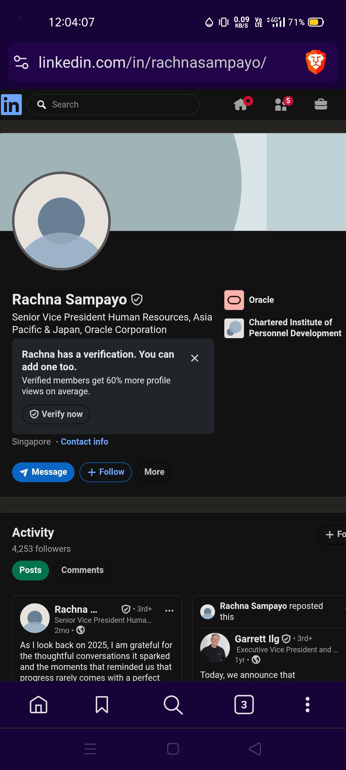
Task: Open browser bookmarks icon
Action: [102, 705]
